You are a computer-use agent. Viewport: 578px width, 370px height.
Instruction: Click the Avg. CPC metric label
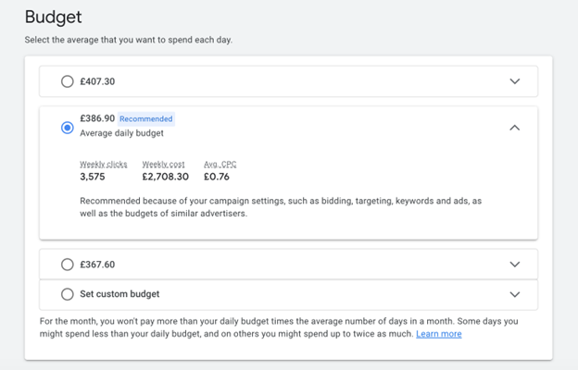pos(220,164)
